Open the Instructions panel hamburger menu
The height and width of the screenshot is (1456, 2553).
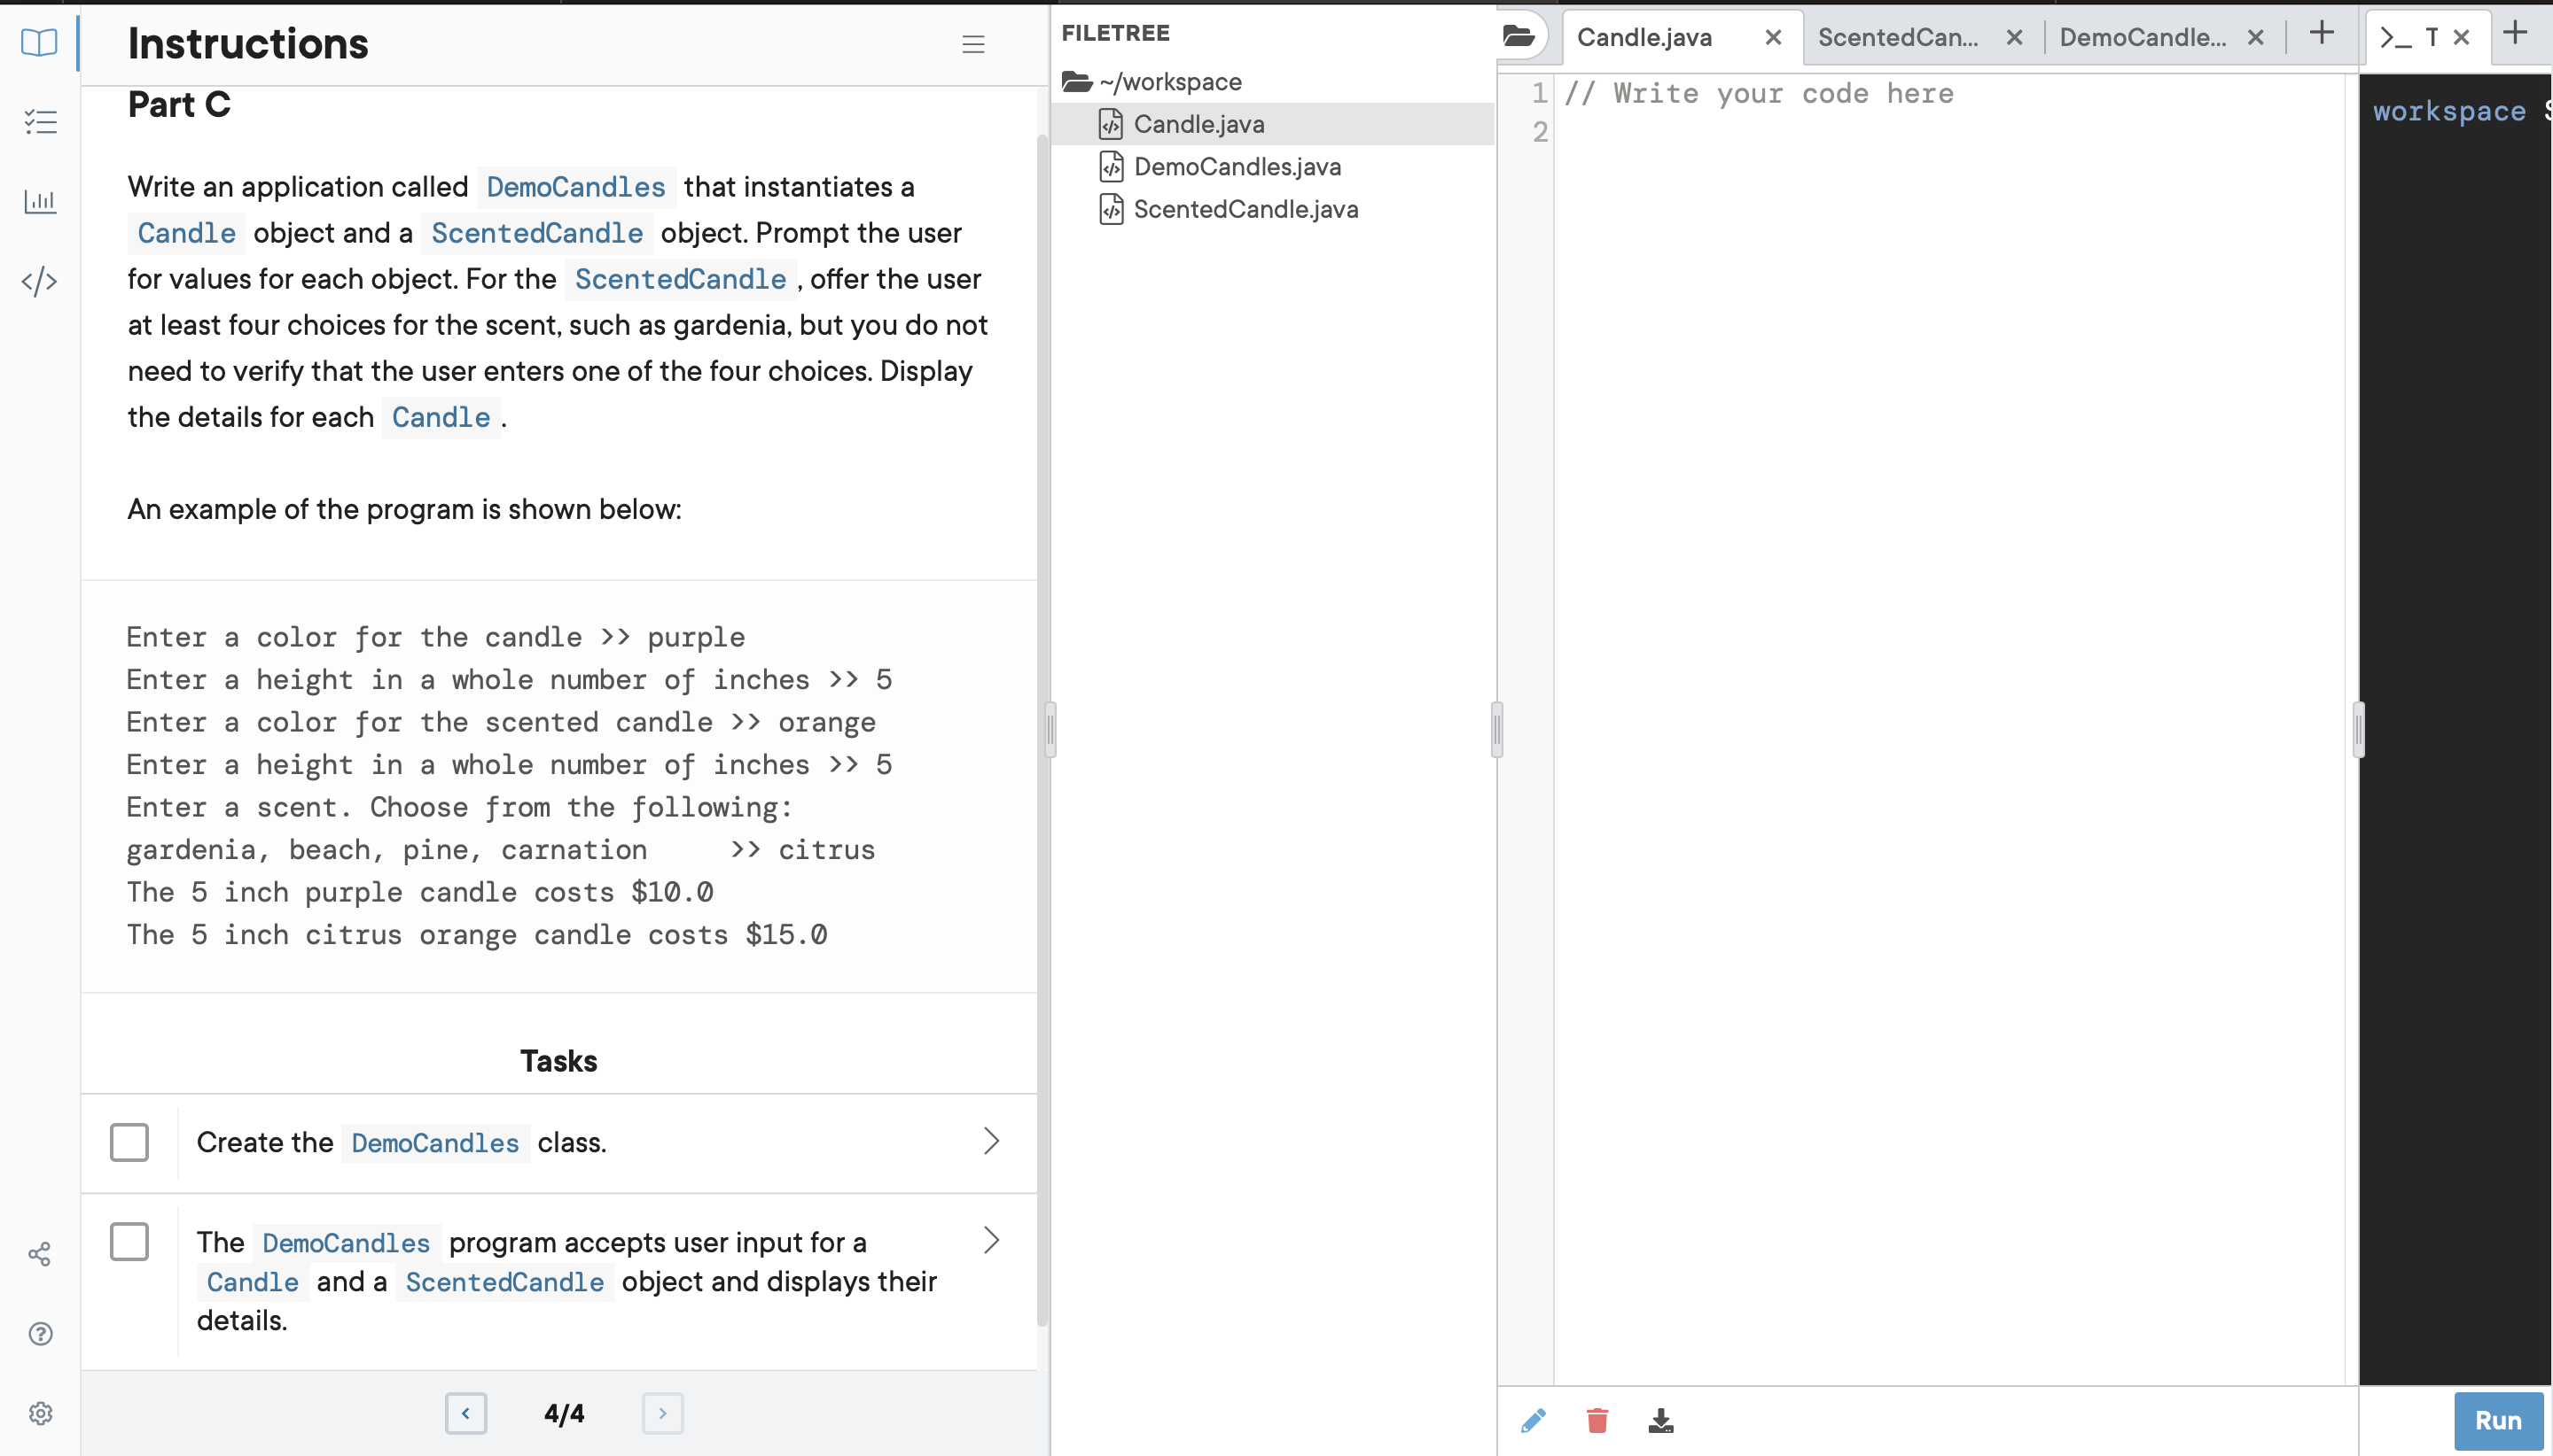[972, 44]
